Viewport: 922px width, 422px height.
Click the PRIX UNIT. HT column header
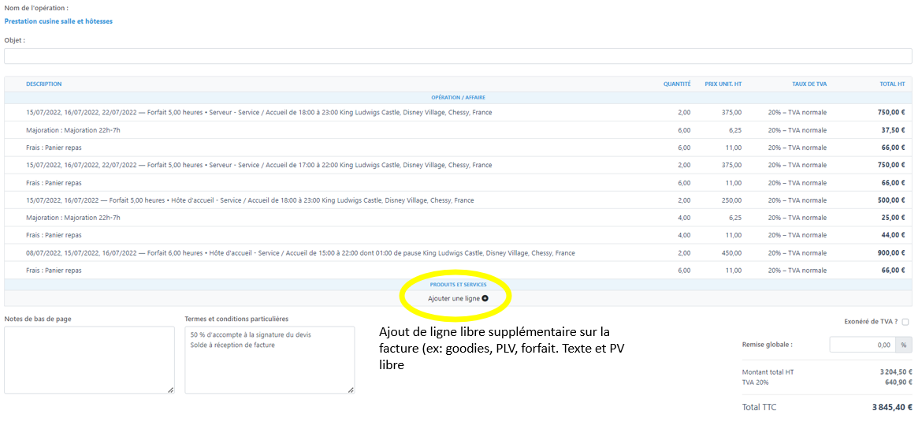coord(723,84)
